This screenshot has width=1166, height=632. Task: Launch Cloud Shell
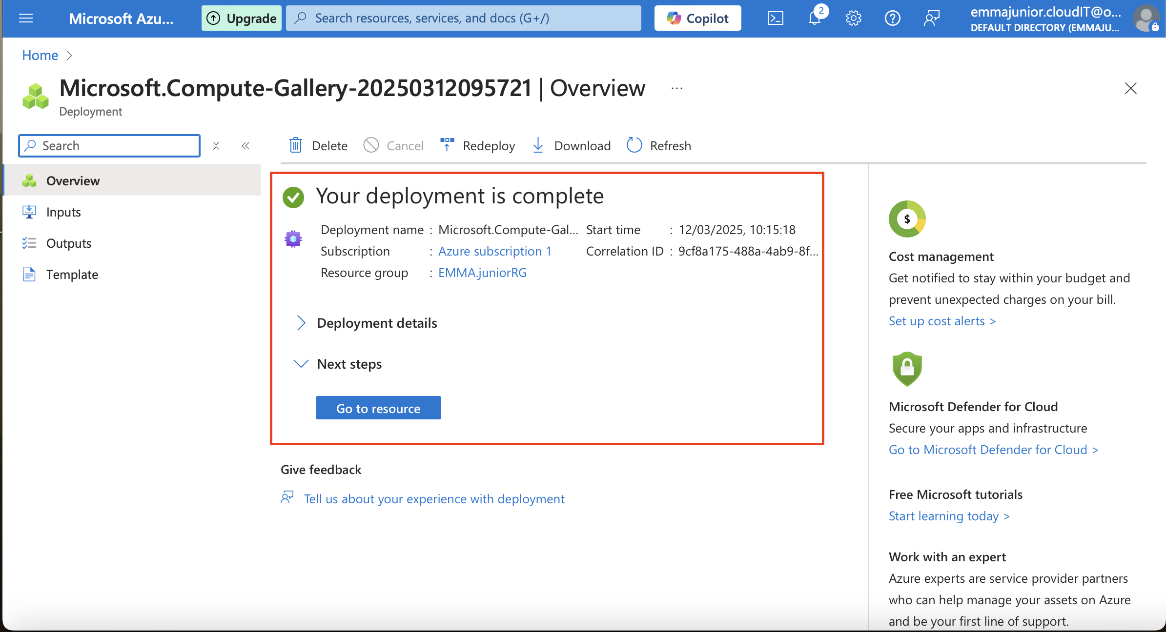(776, 19)
